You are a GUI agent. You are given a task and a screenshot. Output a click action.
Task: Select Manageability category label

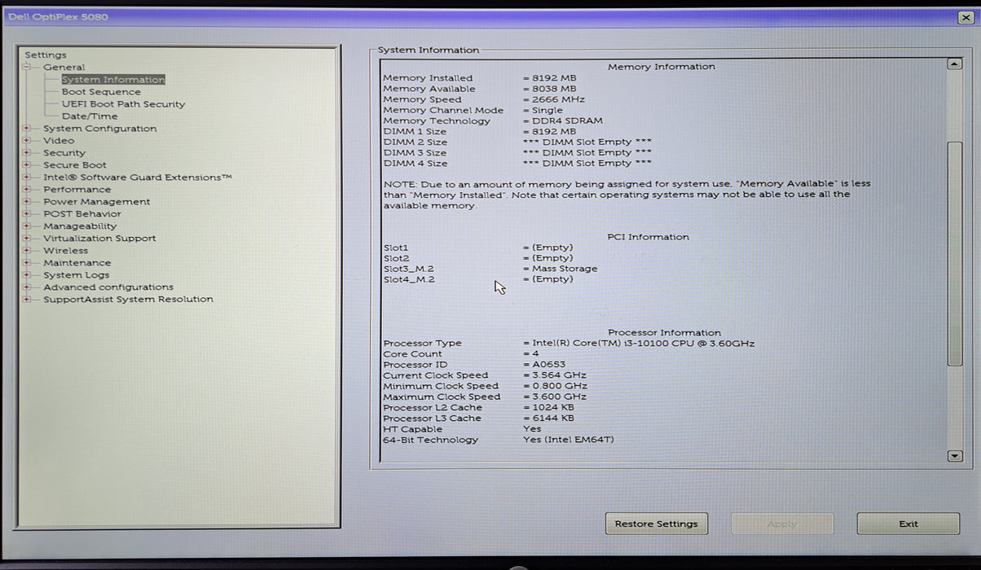[x=80, y=226]
